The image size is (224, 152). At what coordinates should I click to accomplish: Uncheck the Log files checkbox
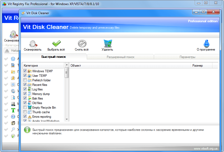coord(25,89)
